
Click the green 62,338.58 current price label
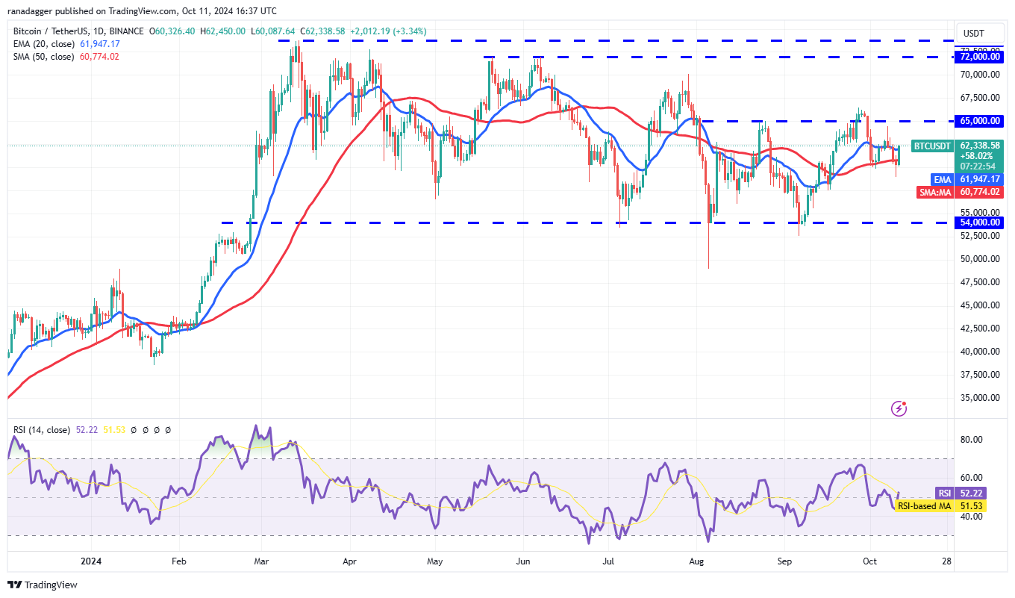(980, 146)
